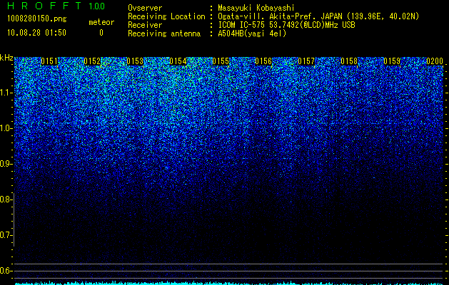Screen dimensions: 449x285
Task: Click the 0.9 frequency axis label
Action: 6,164
